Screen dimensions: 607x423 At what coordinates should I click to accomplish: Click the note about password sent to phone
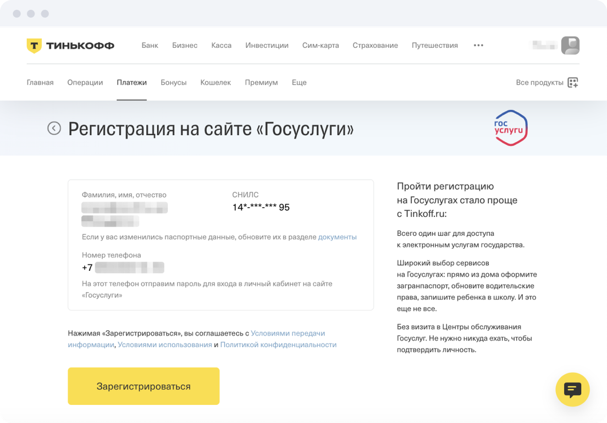(x=207, y=289)
